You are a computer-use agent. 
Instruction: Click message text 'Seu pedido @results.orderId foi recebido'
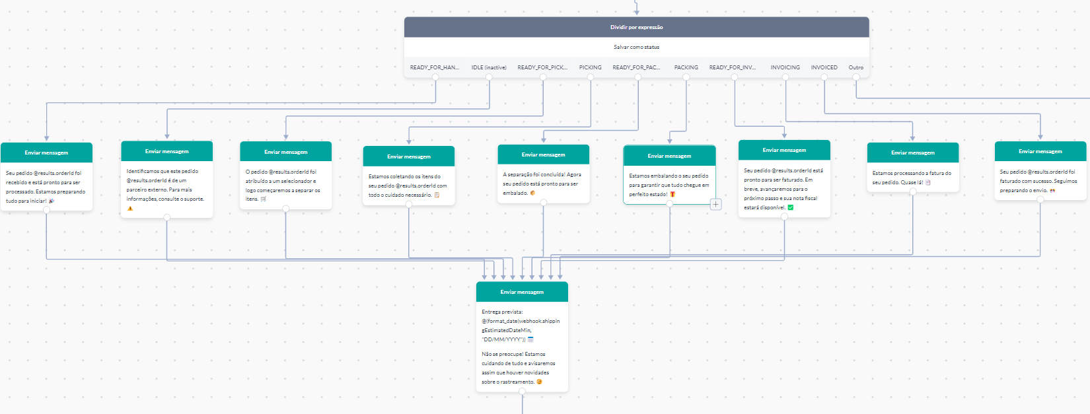(46, 187)
